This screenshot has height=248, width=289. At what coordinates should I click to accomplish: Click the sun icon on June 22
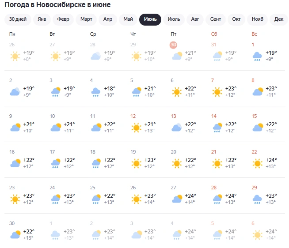[x=257, y=163]
